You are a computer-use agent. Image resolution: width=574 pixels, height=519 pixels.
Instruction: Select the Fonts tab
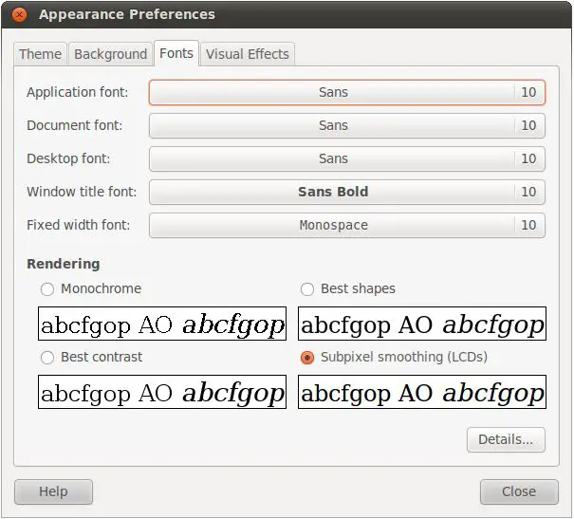(x=176, y=53)
